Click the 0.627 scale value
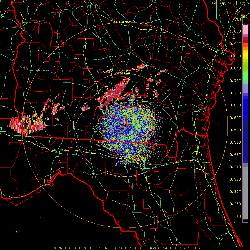The width and height of the screenshot is (250, 250). point(235,118)
